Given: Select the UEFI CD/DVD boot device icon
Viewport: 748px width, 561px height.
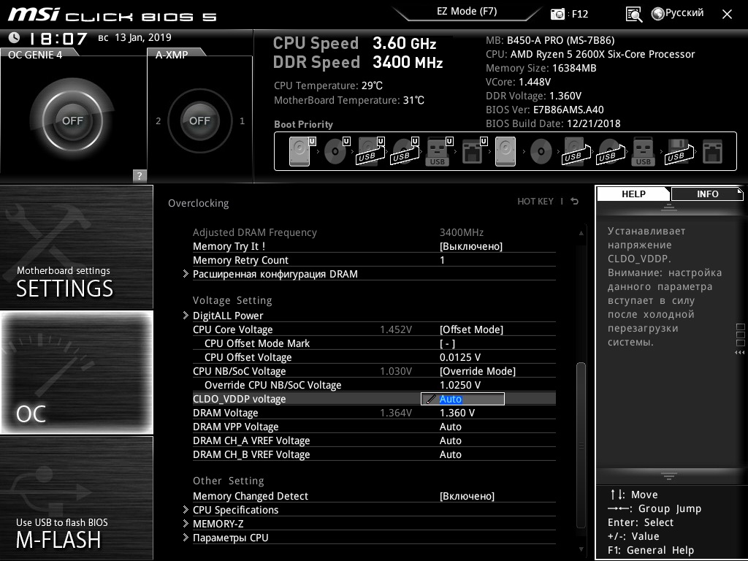Looking at the screenshot, I should (x=337, y=151).
